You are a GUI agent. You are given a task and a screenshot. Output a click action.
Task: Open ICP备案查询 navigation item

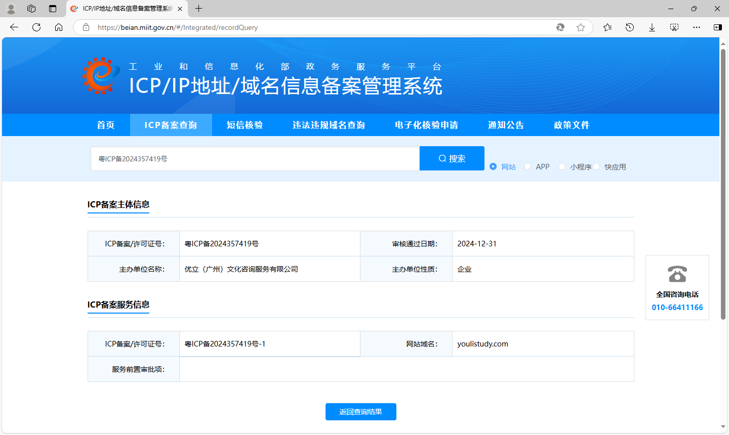pos(171,125)
